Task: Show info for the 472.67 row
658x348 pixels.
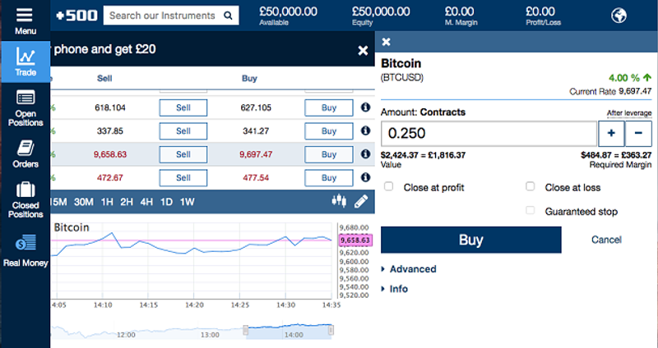Action: pos(365,177)
